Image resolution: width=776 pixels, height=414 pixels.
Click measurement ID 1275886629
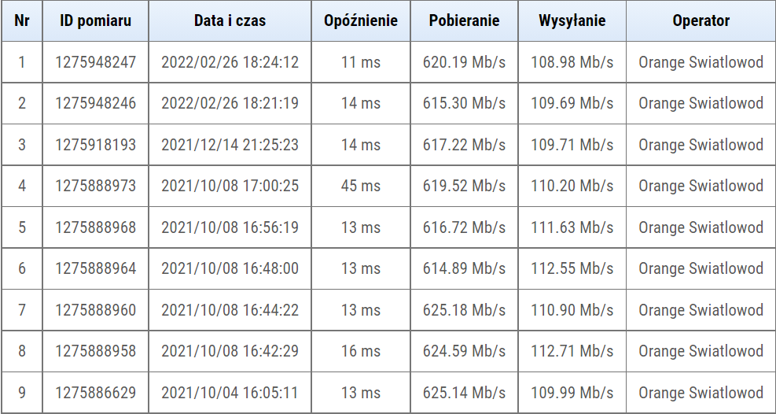click(95, 393)
